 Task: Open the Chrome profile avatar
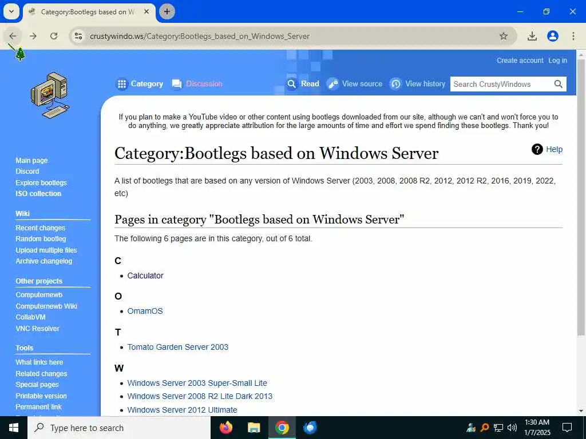click(553, 36)
